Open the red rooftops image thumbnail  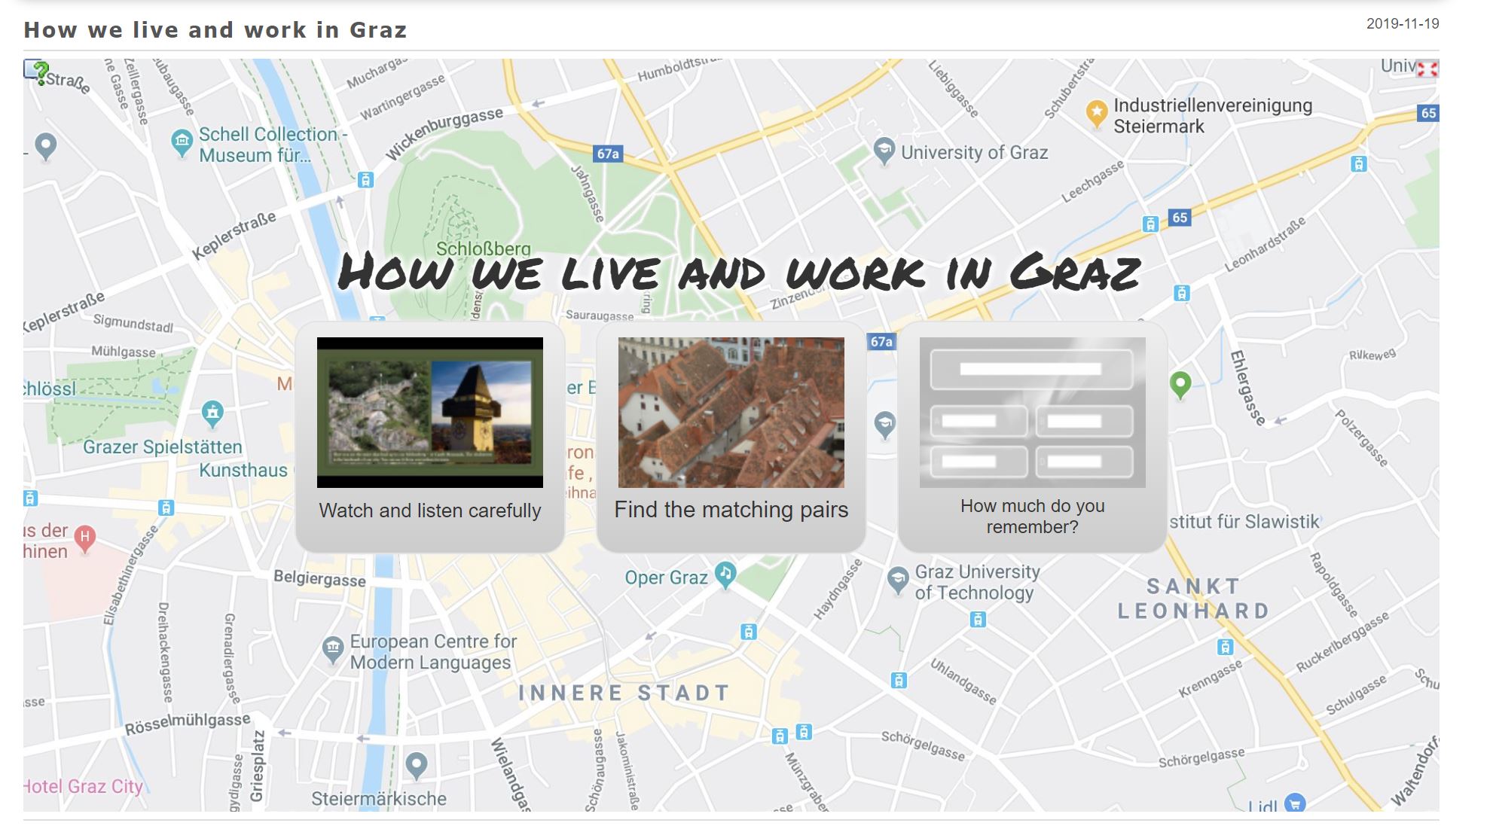[x=731, y=412]
